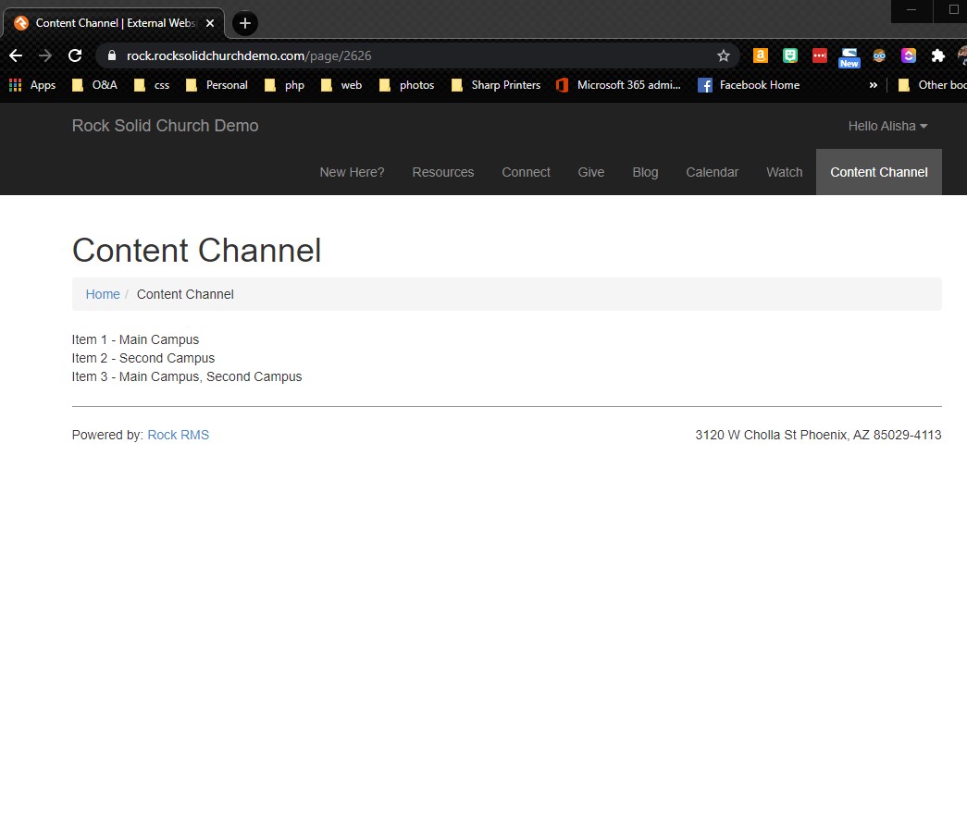Open the Watch menu item
Image resolution: width=967 pixels, height=813 pixels.
coord(784,172)
